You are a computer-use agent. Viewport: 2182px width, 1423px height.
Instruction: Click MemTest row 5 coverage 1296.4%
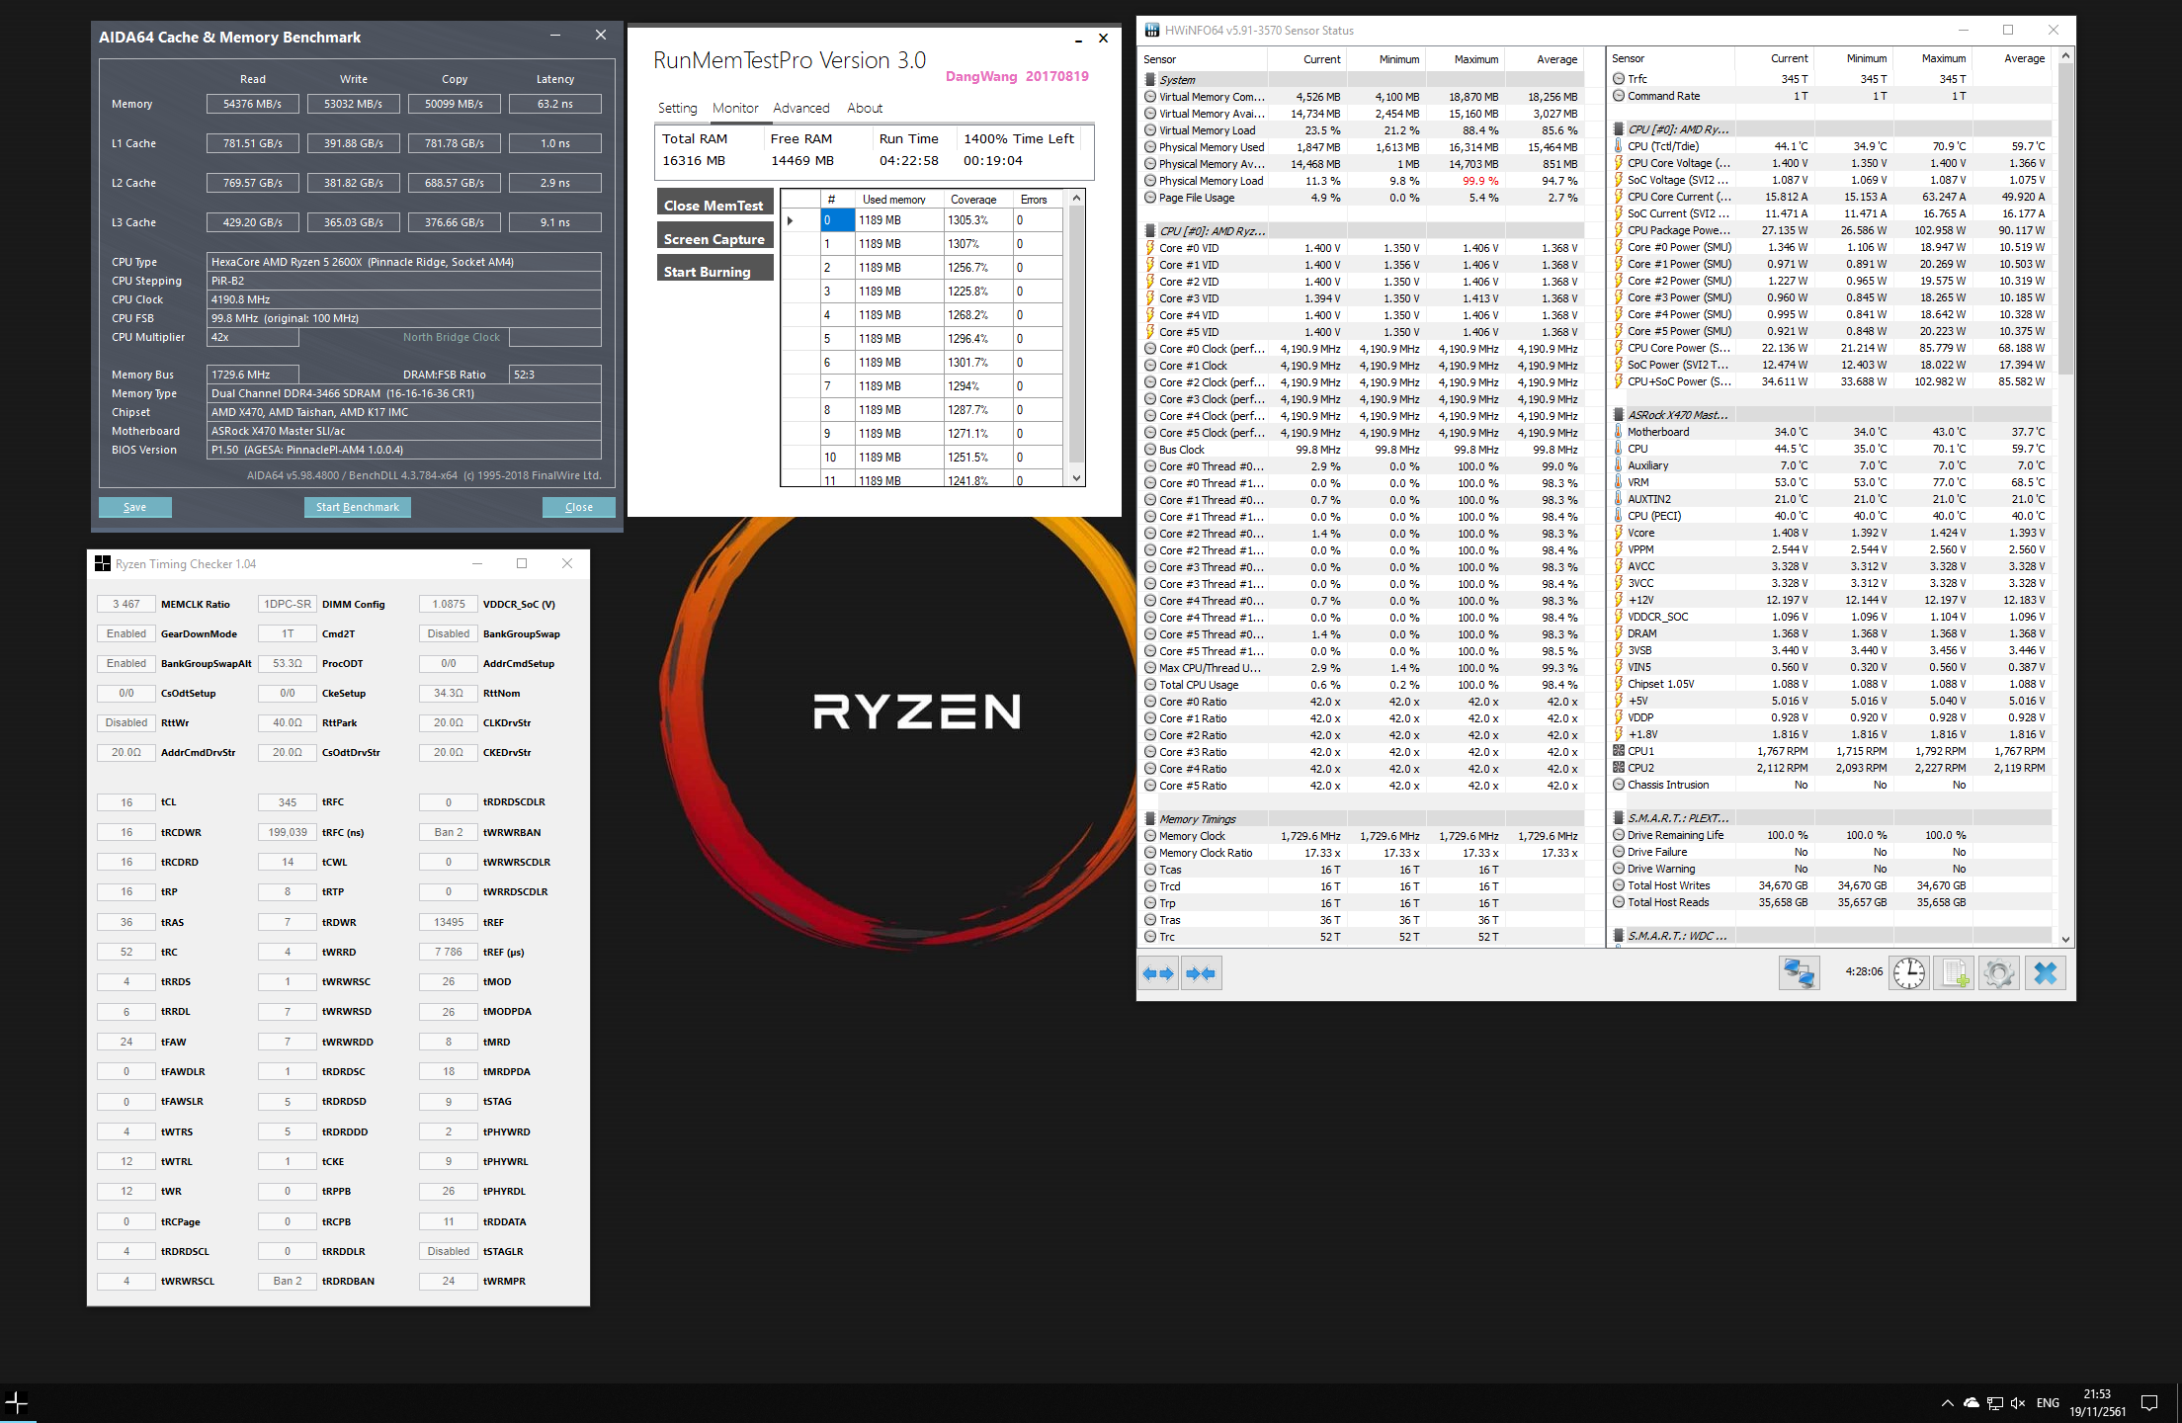click(x=977, y=339)
